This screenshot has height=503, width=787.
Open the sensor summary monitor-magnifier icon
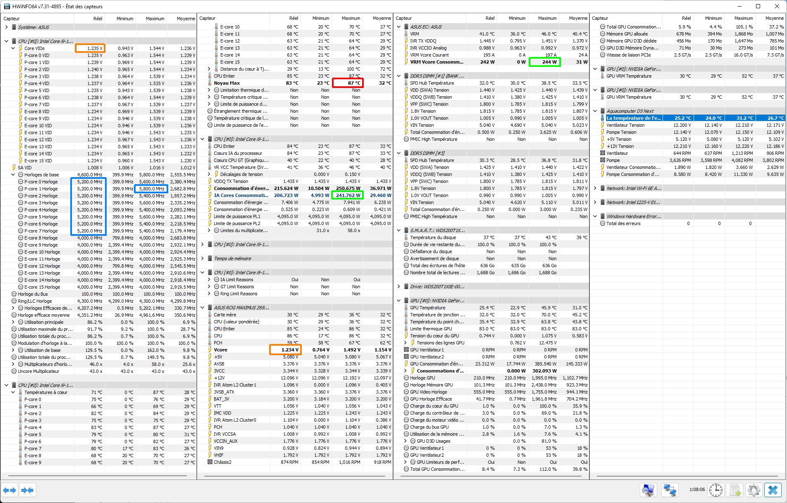point(648,490)
